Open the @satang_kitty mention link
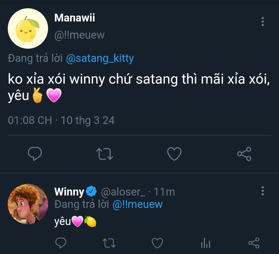The width and height of the screenshot is (279, 254). (100, 59)
